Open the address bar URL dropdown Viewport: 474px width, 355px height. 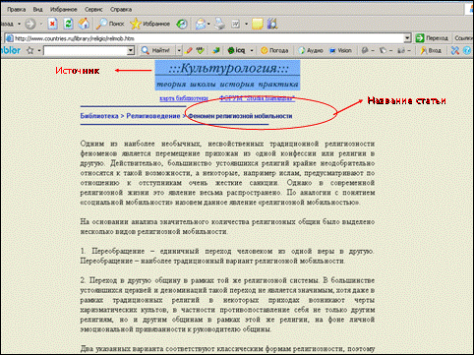pos(407,38)
